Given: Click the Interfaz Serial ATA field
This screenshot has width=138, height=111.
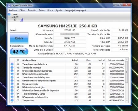Looking at the screenshot, I should coord(70,38).
